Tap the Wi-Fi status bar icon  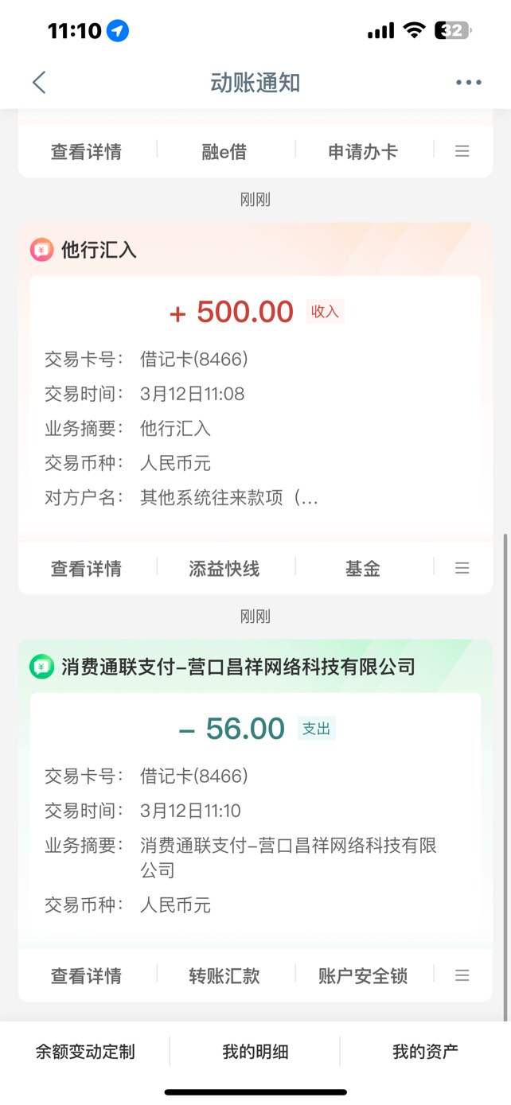[x=414, y=31]
